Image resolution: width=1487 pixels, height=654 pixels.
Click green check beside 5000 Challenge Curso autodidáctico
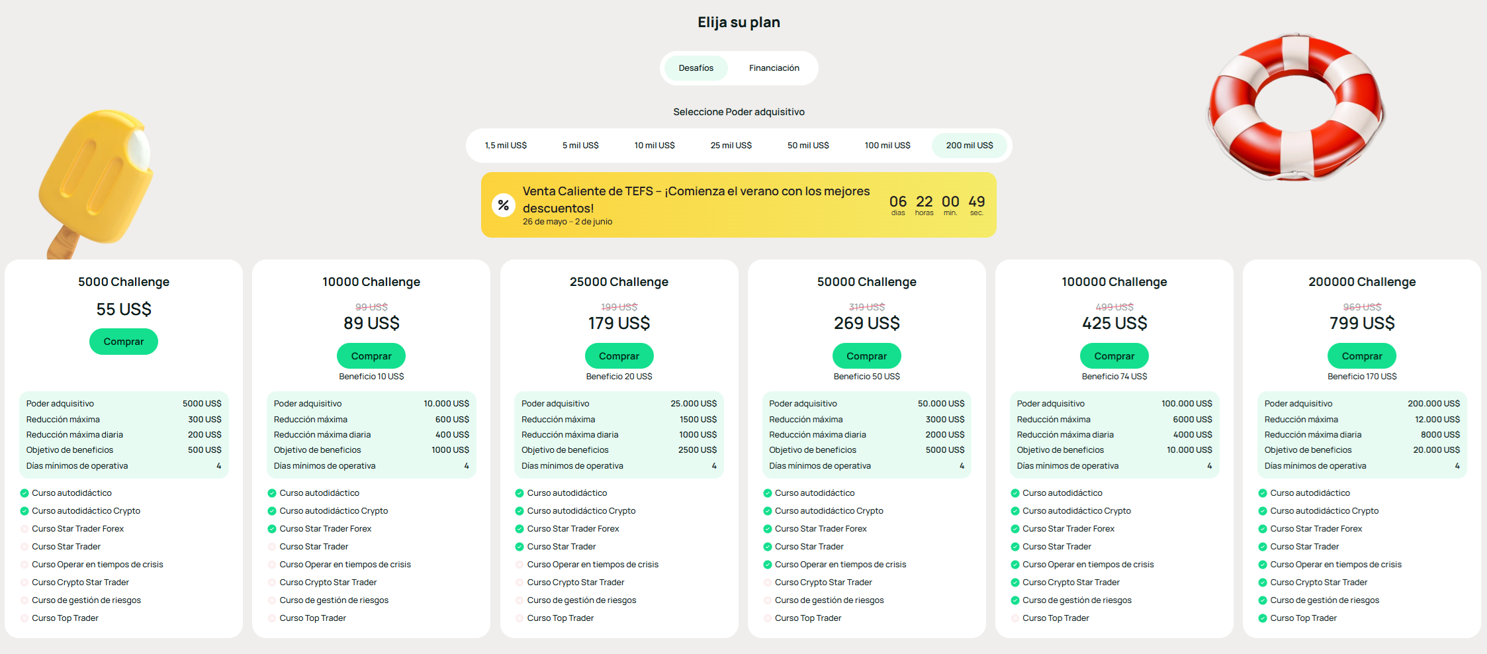click(24, 493)
